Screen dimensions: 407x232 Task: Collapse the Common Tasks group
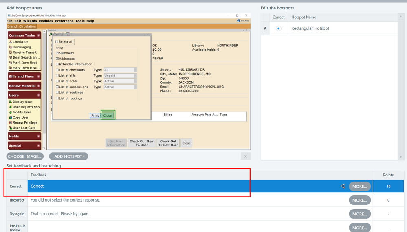pos(38,35)
